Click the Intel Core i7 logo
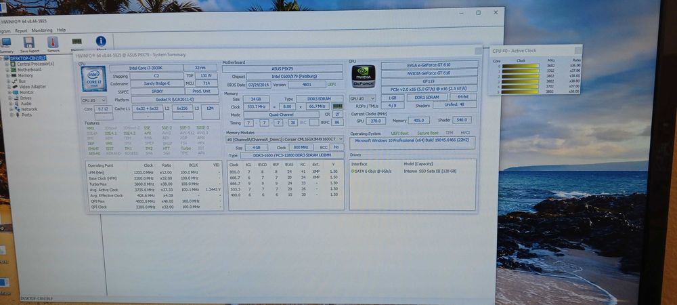The image size is (677, 305). (x=93, y=79)
